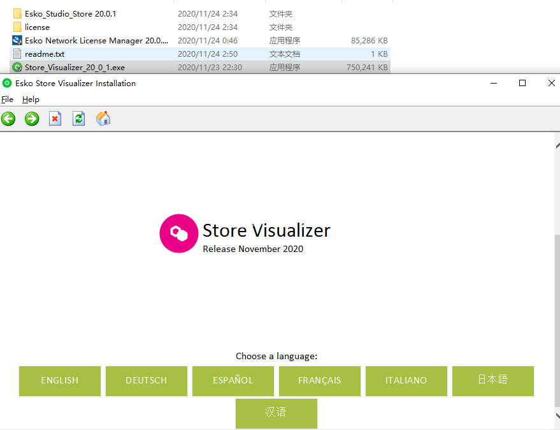Select the file name Store_Visualizer_20_0_1.exe
The image size is (560, 430).
[x=75, y=67]
